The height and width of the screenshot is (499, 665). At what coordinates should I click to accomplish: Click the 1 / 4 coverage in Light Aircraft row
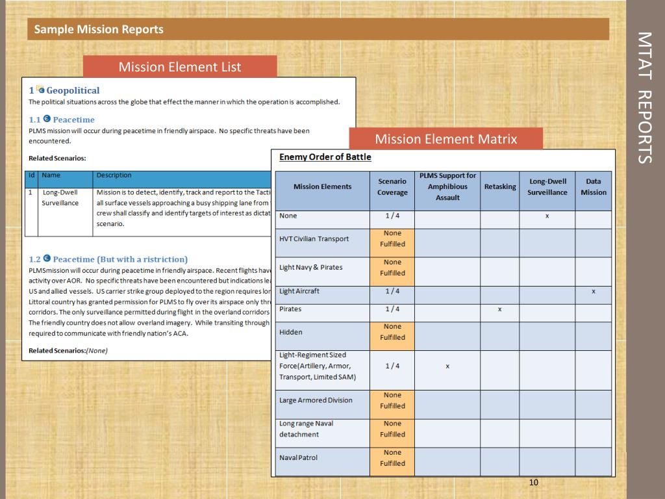392,291
